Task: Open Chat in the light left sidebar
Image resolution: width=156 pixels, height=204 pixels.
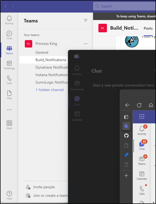Action: pos(9,35)
